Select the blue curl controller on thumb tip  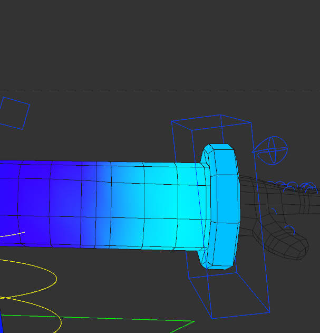[x=288, y=229]
